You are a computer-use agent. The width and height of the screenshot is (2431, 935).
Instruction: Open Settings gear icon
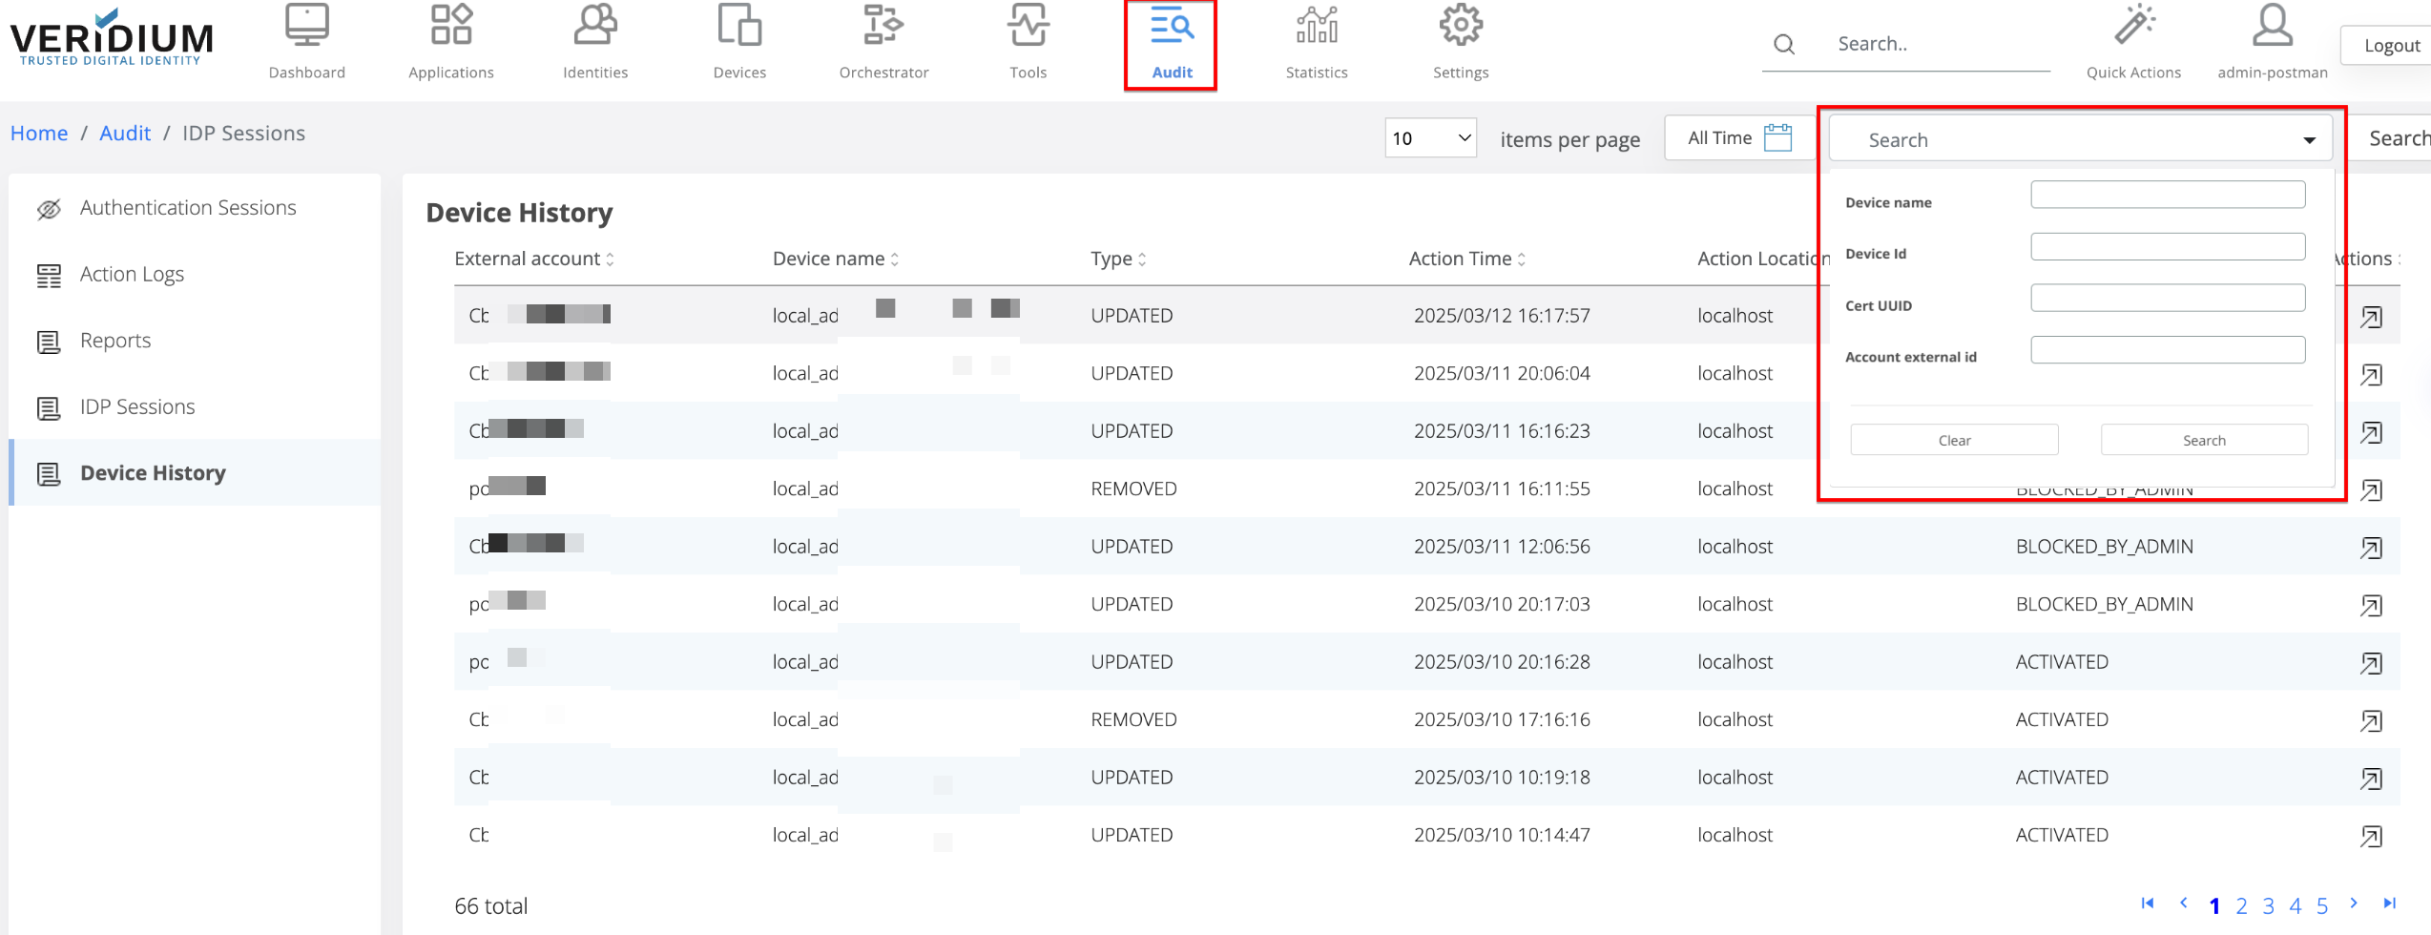coord(1460,27)
